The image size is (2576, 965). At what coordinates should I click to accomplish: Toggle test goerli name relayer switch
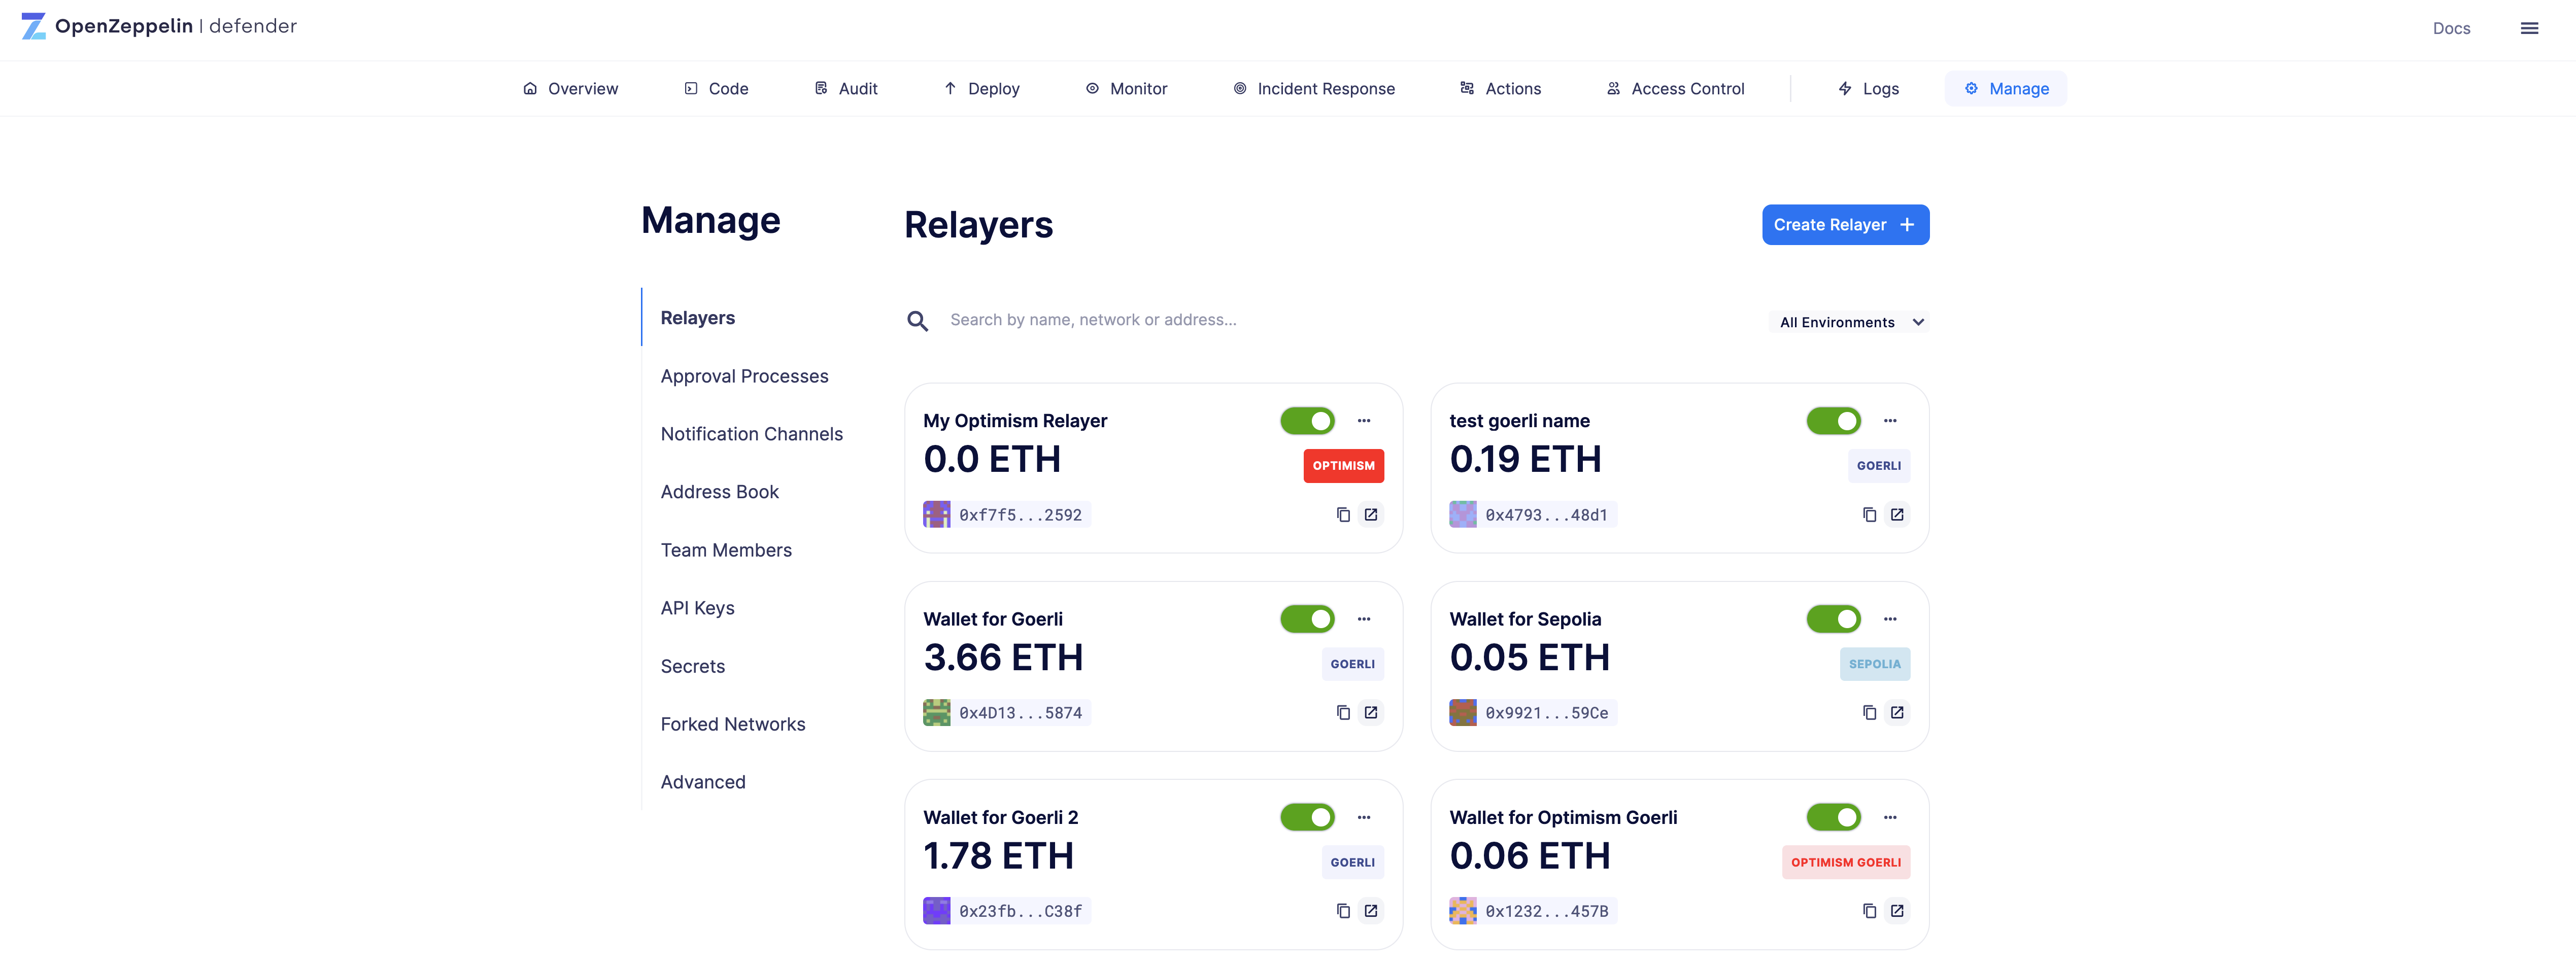pos(1834,421)
